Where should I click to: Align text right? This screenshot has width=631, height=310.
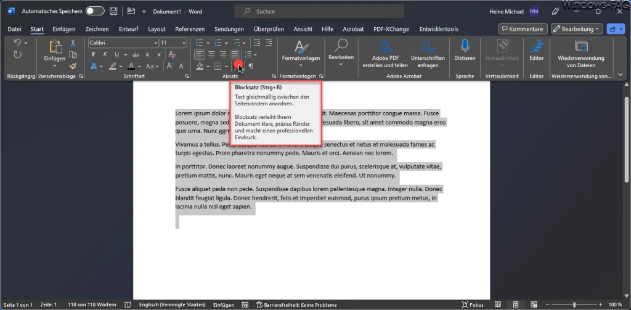click(x=223, y=54)
